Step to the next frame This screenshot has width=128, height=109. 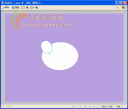[94, 107]
